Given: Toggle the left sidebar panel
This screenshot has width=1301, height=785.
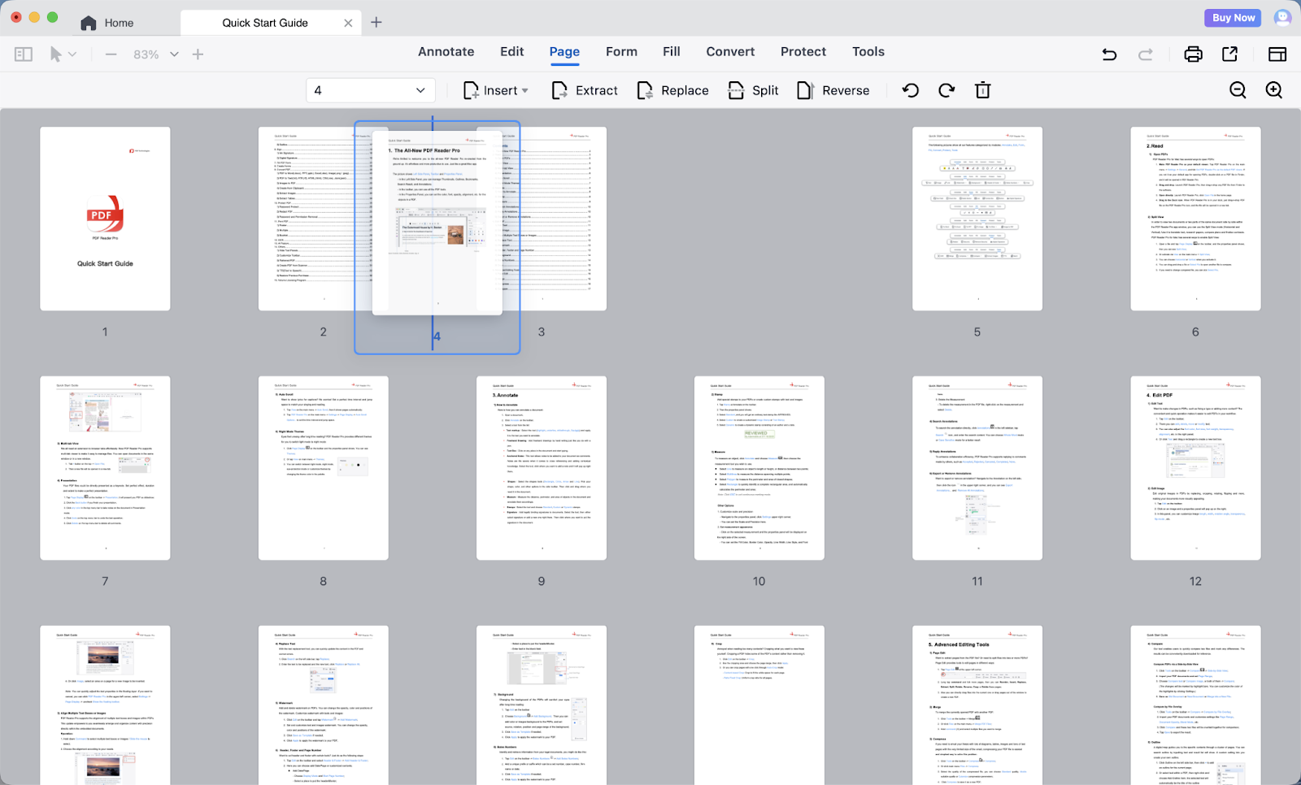Looking at the screenshot, I should [24, 54].
